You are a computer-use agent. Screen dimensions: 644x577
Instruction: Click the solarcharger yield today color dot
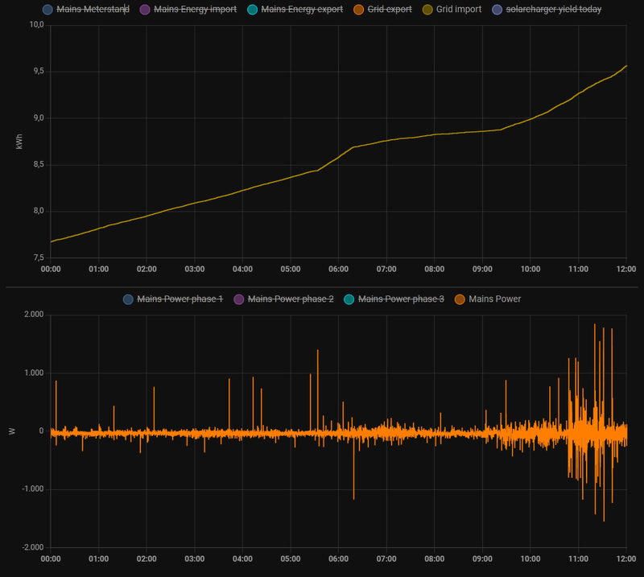pos(497,10)
